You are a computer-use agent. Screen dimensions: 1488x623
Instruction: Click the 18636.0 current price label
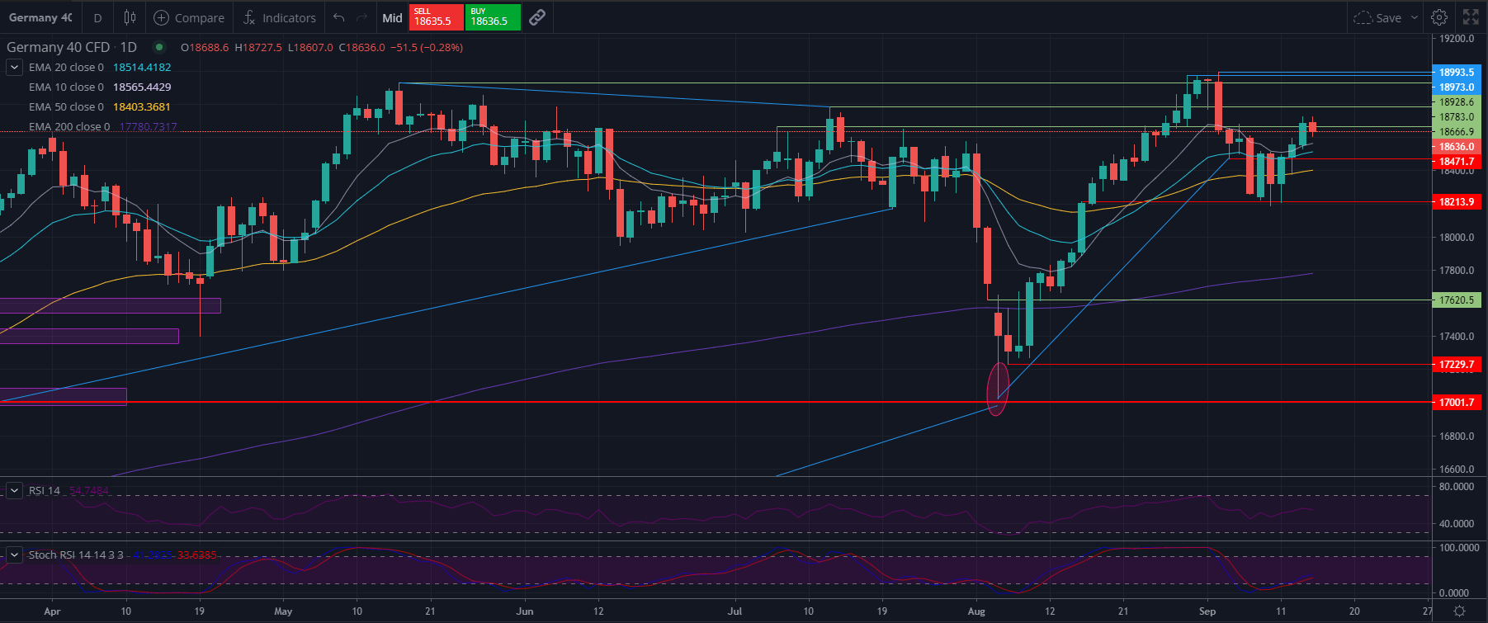coord(1457,147)
